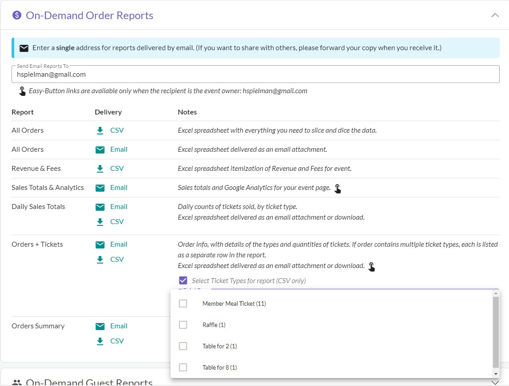Edit the Send Email Reports To field
This screenshot has height=386, width=509.
(x=255, y=74)
